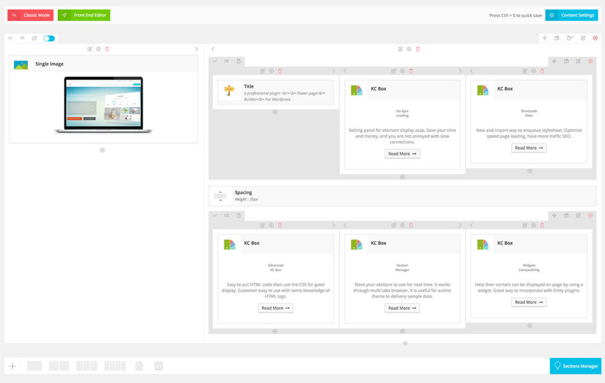Screen dimensions: 605x383
Task: Select the laptop preview image thumbnail
Action: click(99, 105)
